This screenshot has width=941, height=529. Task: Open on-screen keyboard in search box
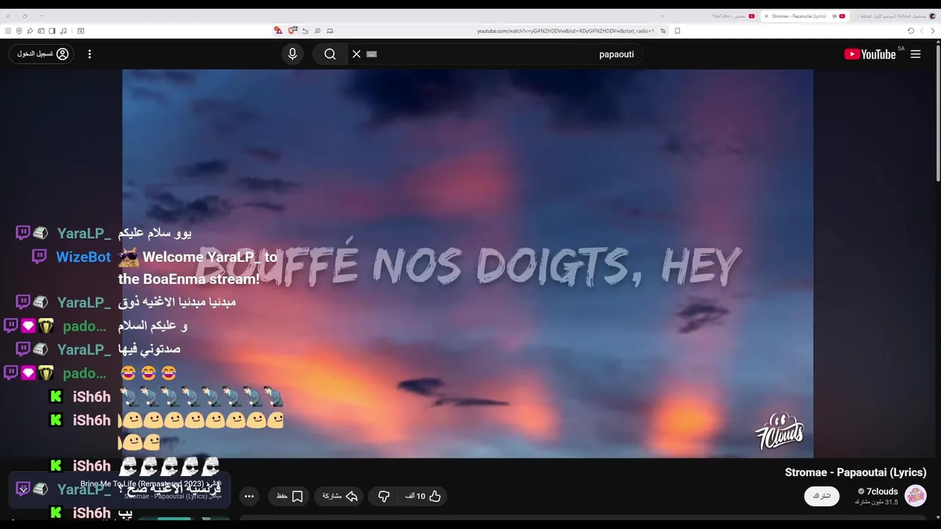(371, 54)
